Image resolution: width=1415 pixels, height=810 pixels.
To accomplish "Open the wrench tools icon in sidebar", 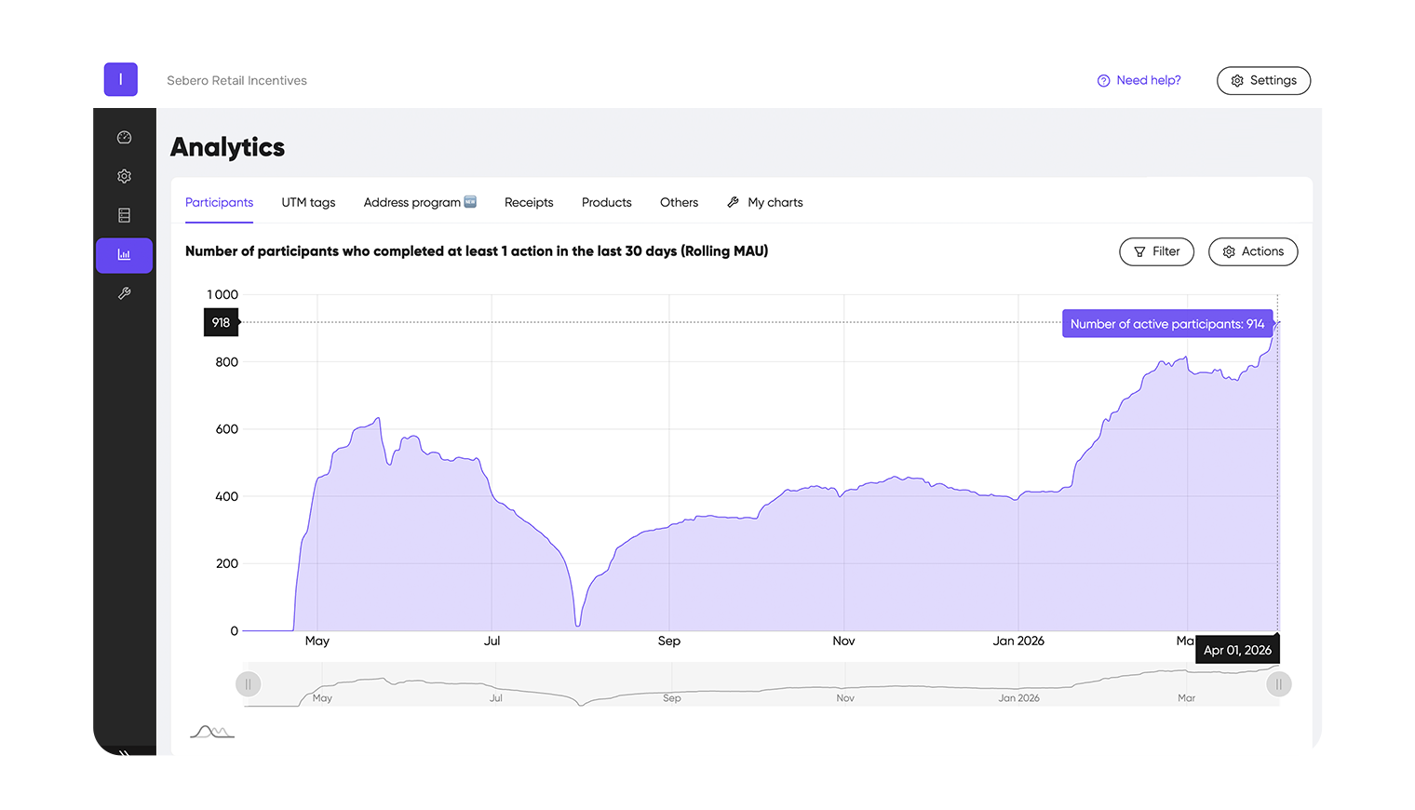I will pos(124,293).
